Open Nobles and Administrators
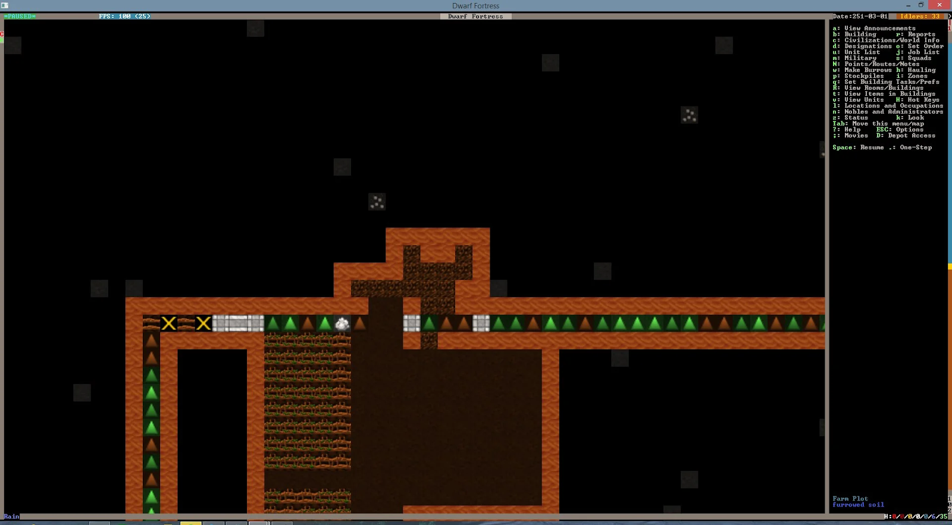This screenshot has width=952, height=525. coord(888,112)
